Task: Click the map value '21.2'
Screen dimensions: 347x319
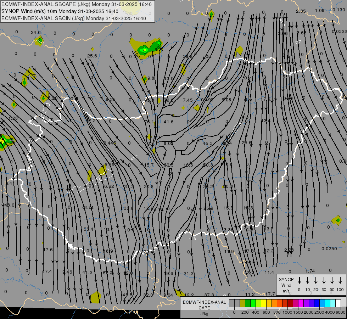Action: pos(189,274)
